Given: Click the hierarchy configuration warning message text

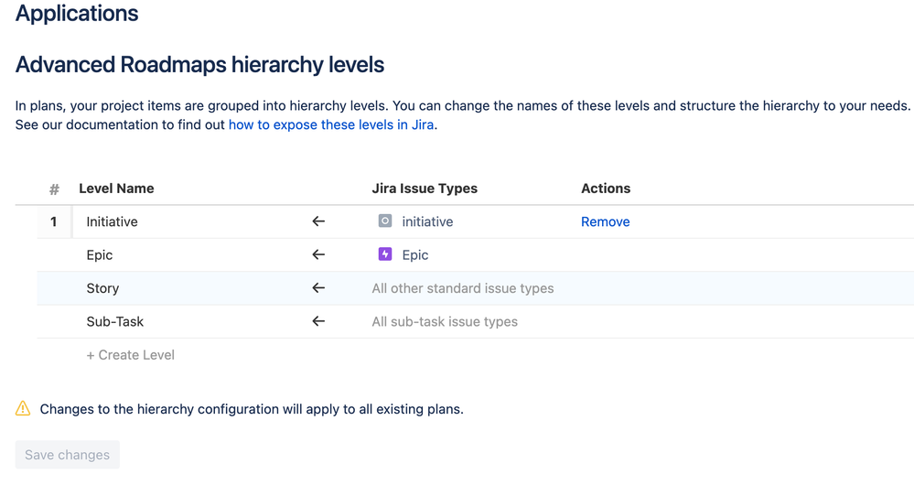Looking at the screenshot, I should tap(252, 409).
